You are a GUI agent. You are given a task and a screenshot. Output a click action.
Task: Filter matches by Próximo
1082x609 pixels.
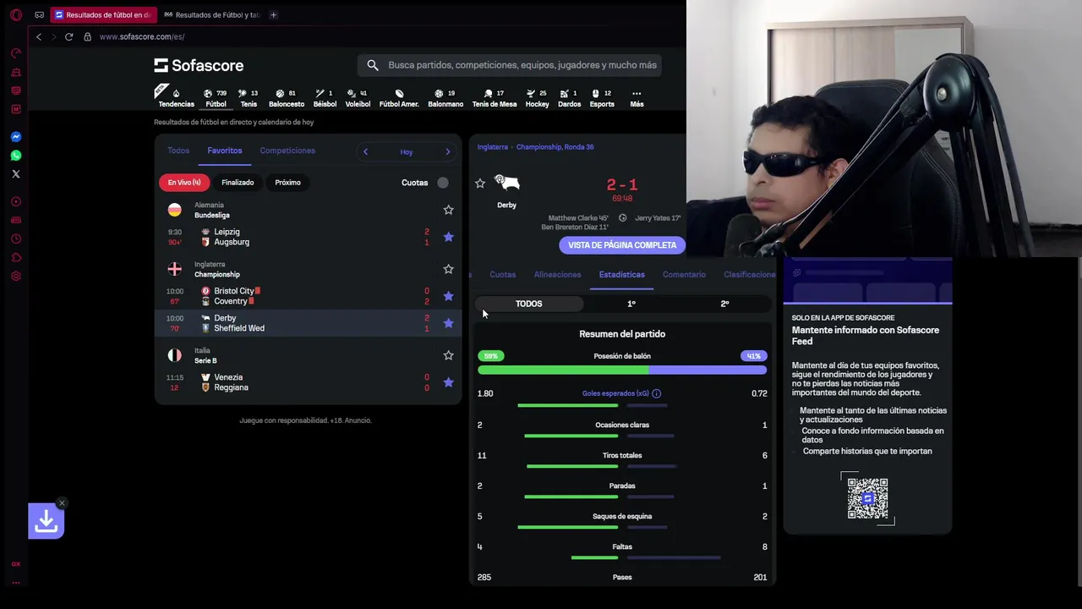[x=287, y=182]
